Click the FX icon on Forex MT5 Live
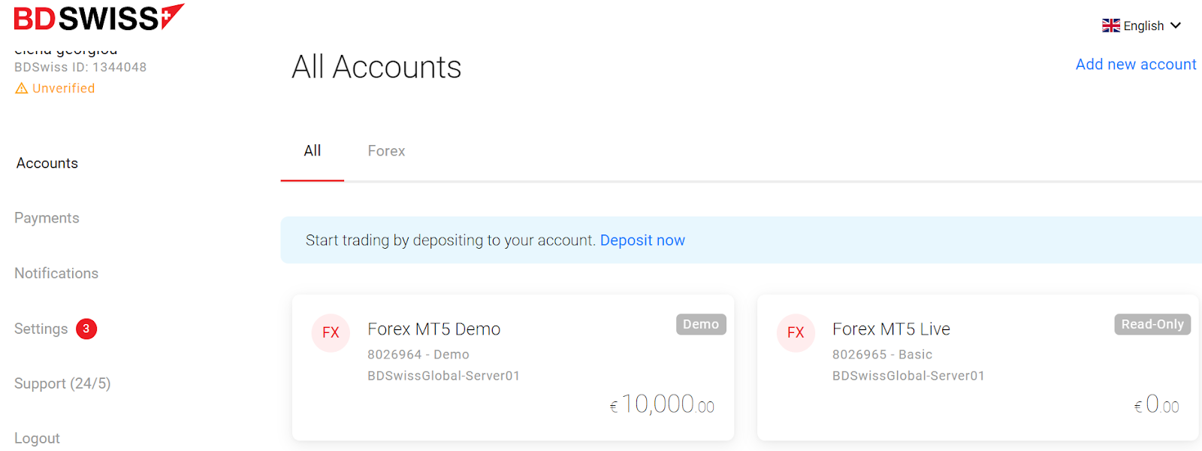This screenshot has height=451, width=1202. tap(796, 333)
